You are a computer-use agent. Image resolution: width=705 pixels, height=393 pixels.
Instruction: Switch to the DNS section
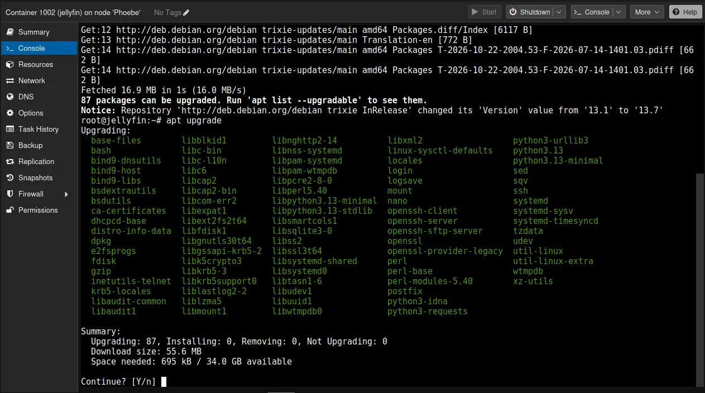pos(39,97)
